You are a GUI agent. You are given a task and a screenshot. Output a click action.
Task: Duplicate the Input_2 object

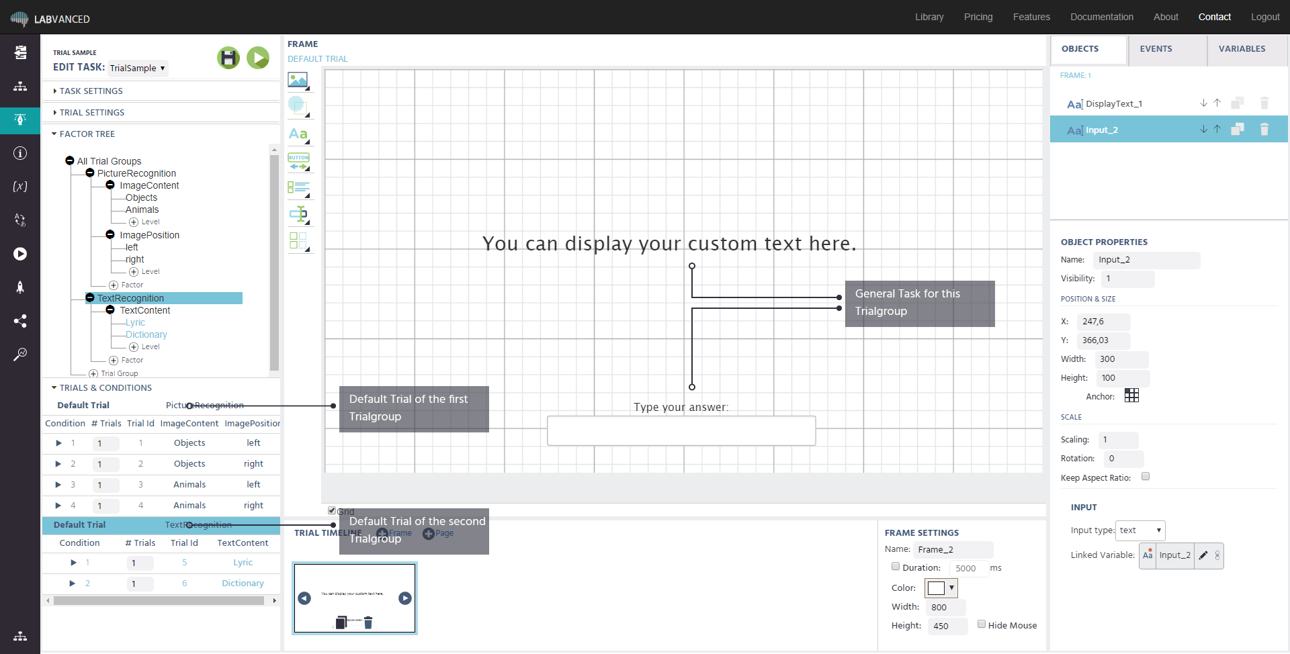(x=1238, y=129)
